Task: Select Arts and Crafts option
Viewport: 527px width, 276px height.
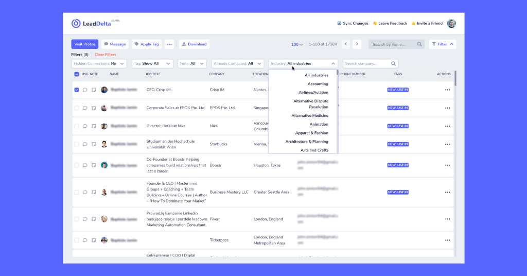Action: coord(314,150)
